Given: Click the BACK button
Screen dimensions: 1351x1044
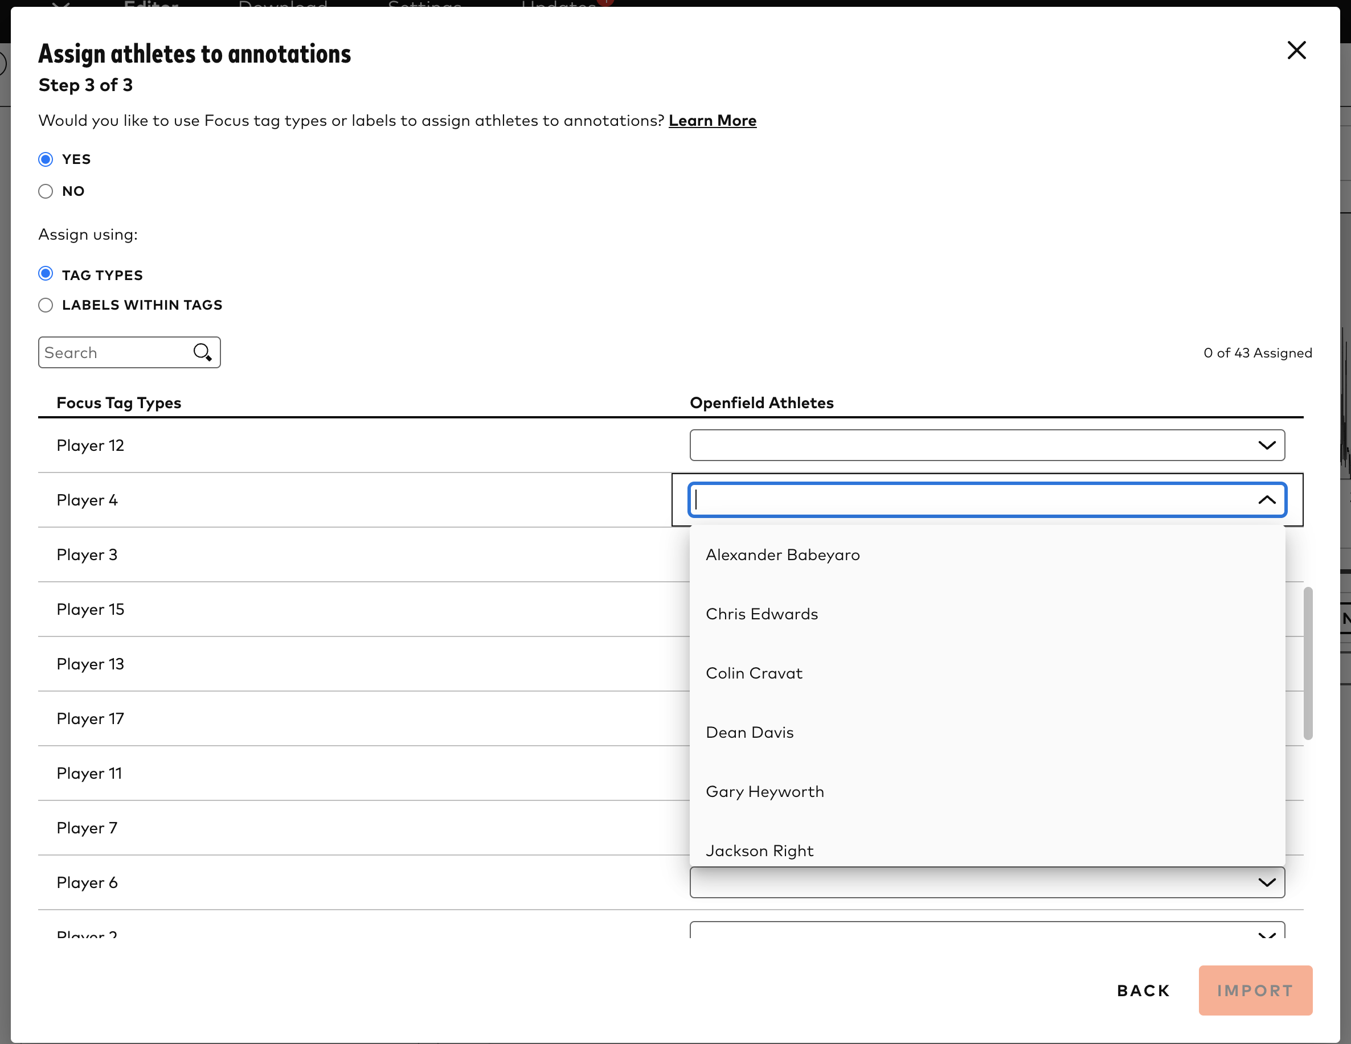Looking at the screenshot, I should tap(1143, 990).
